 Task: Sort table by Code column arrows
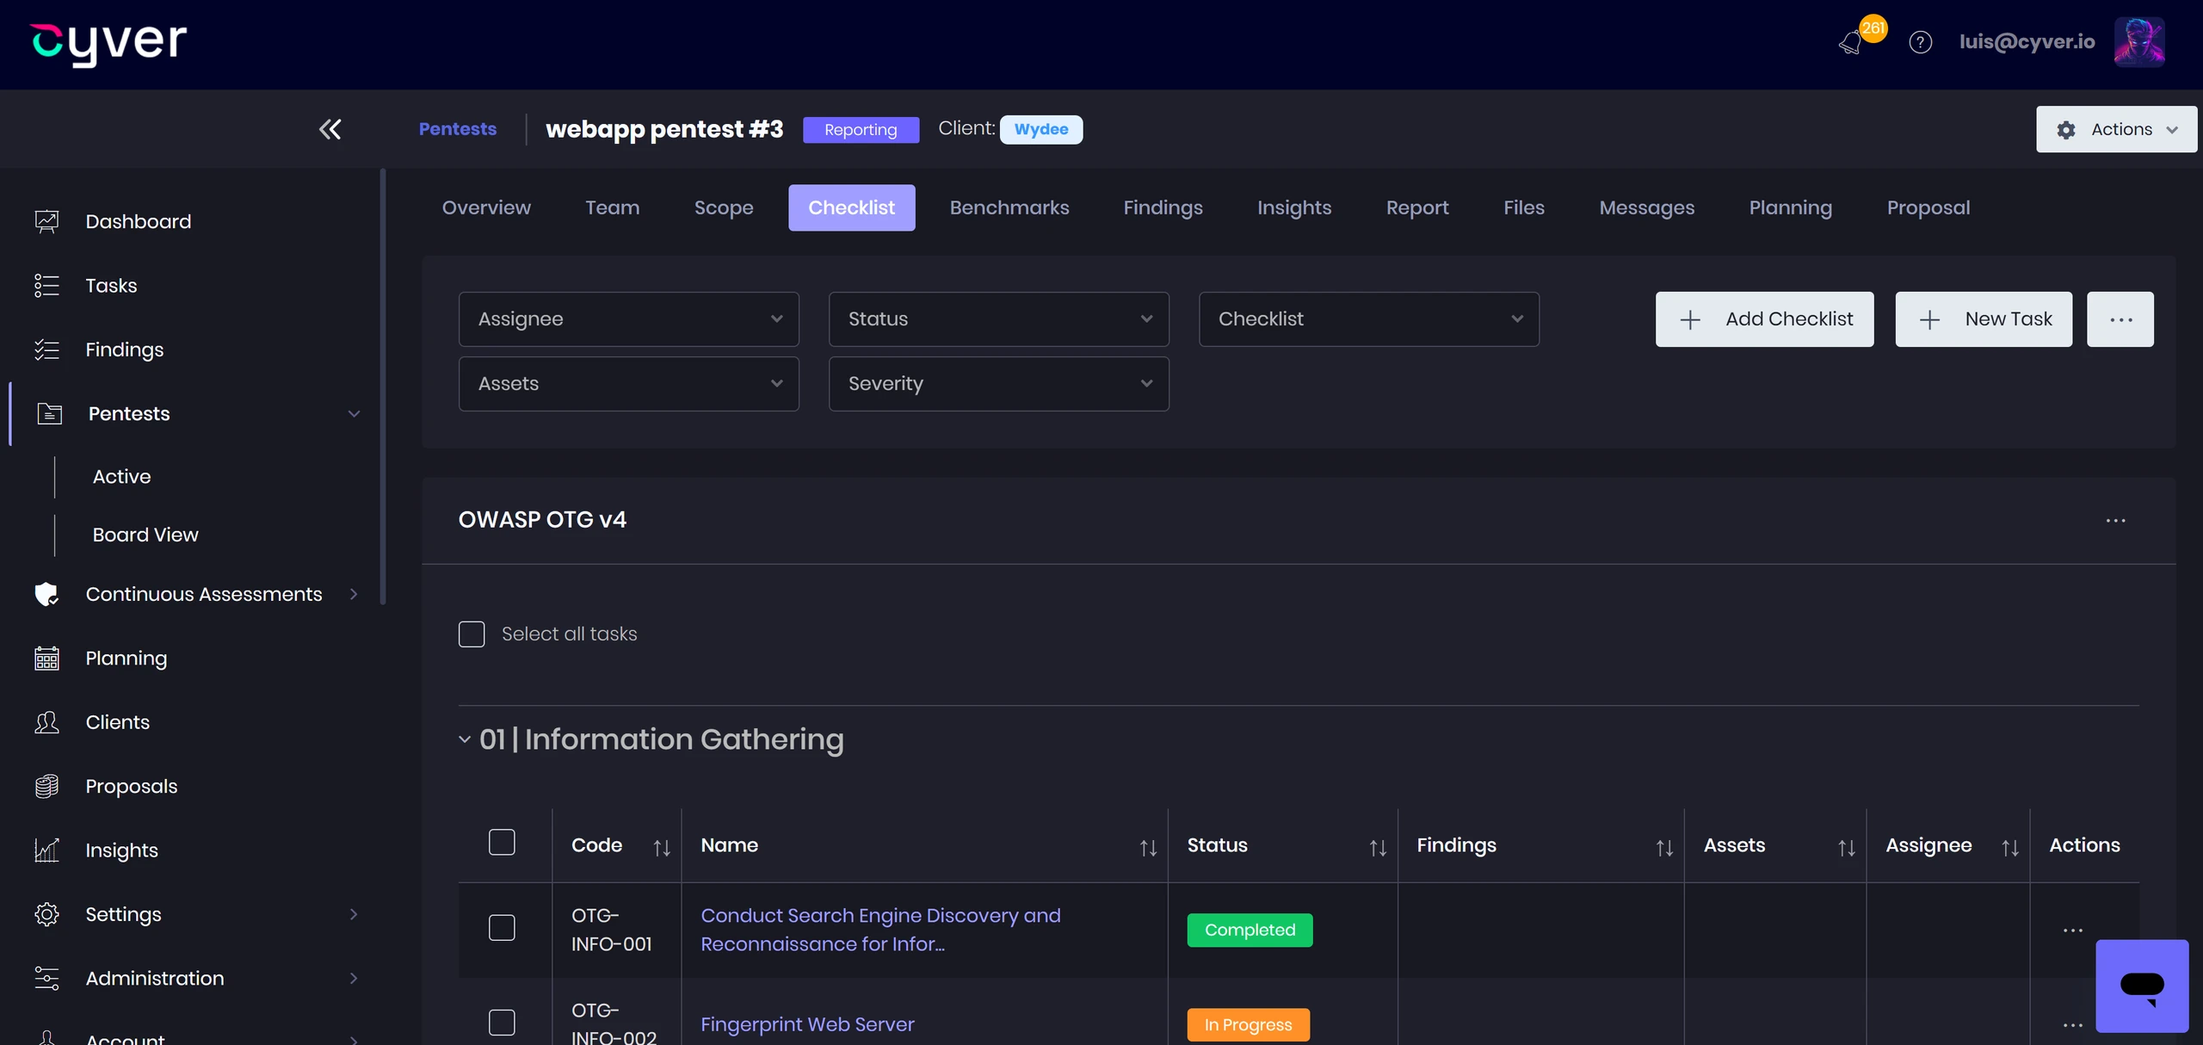[662, 848]
